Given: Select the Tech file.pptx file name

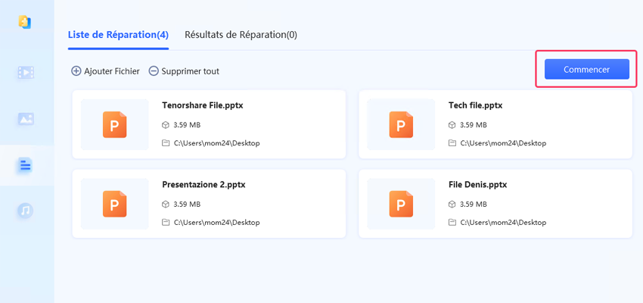Looking at the screenshot, I should click(x=475, y=105).
